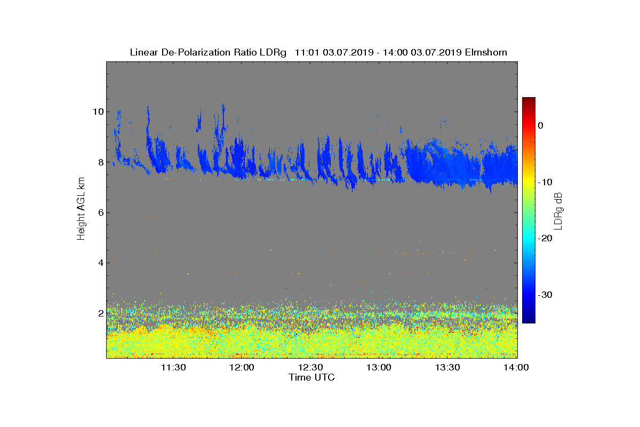This screenshot has width=640, height=427.
Task: Click the plot title text
Action: point(318,52)
